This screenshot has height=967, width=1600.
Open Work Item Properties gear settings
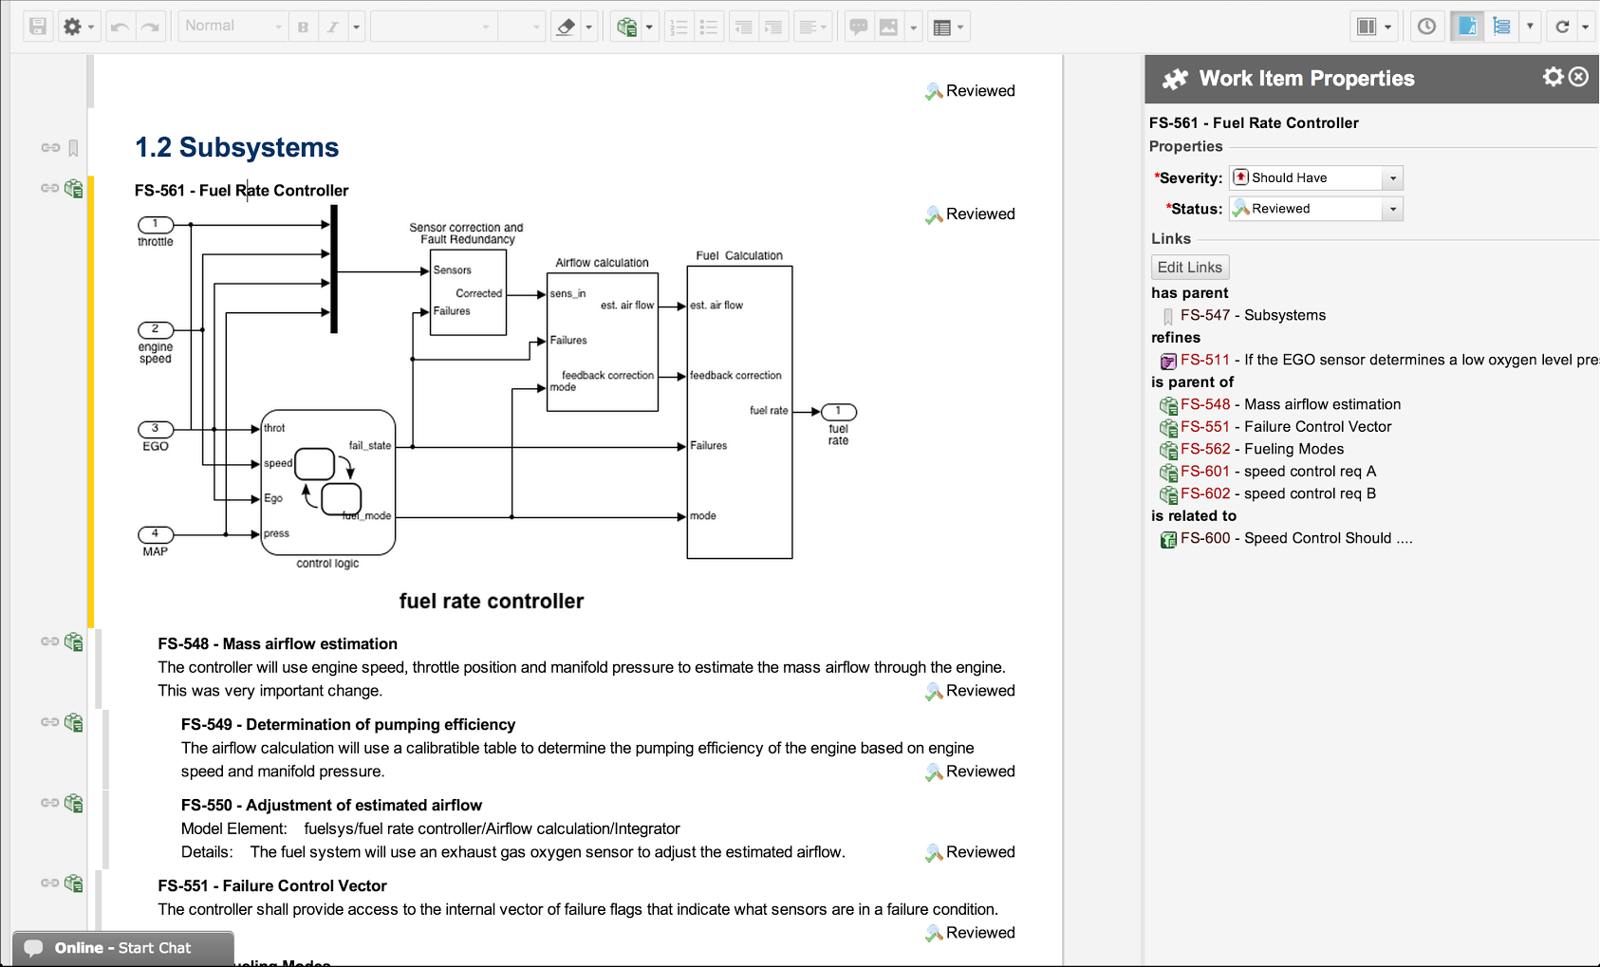pyautogui.click(x=1553, y=77)
